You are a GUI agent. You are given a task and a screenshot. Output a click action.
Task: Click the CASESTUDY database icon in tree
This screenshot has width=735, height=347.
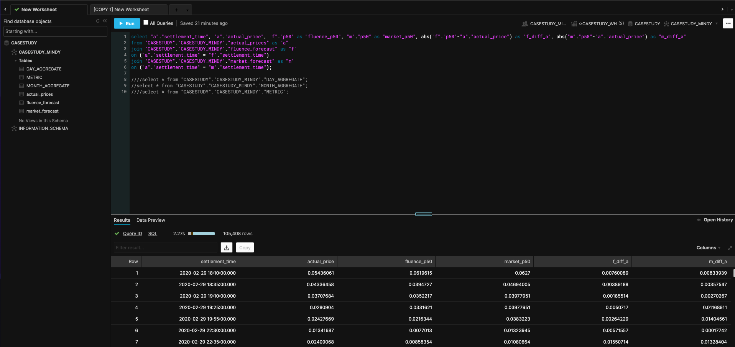pos(7,43)
